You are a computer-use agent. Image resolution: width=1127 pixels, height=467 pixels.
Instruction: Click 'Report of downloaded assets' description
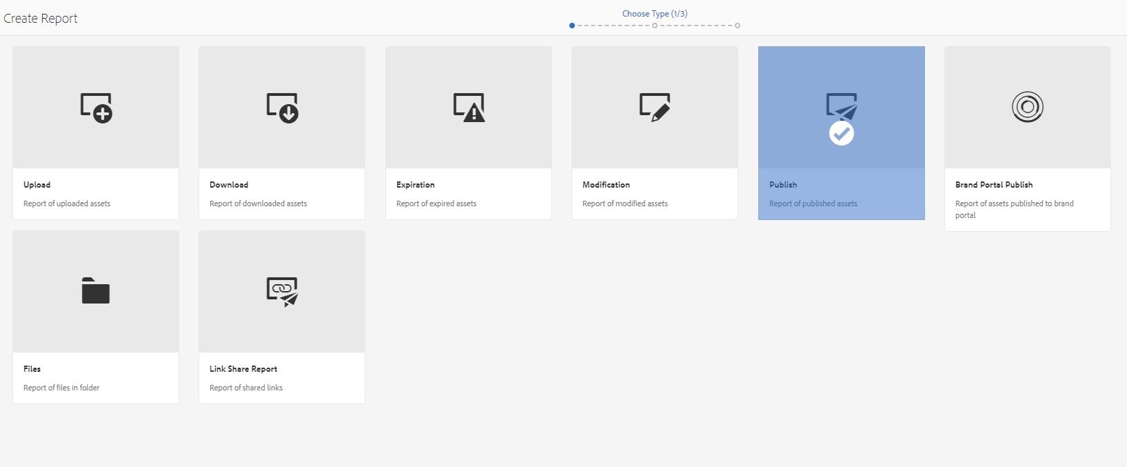(258, 203)
